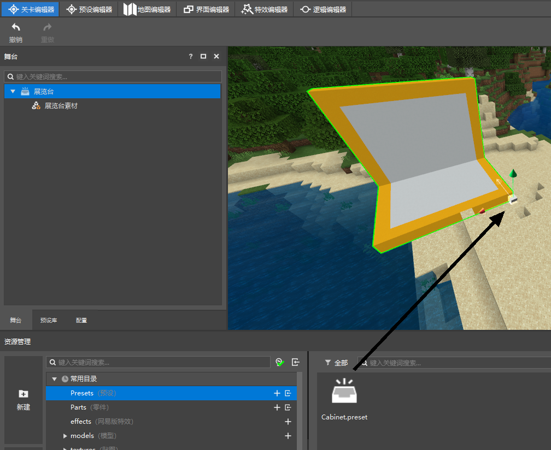Switch to the 关卡编辑器 tab
The width and height of the screenshot is (551, 450).
click(31, 9)
